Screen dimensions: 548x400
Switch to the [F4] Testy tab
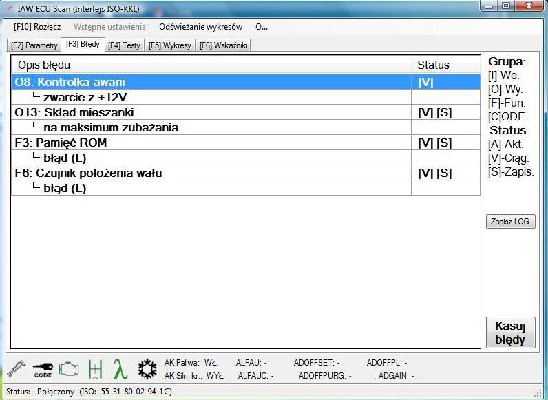123,45
